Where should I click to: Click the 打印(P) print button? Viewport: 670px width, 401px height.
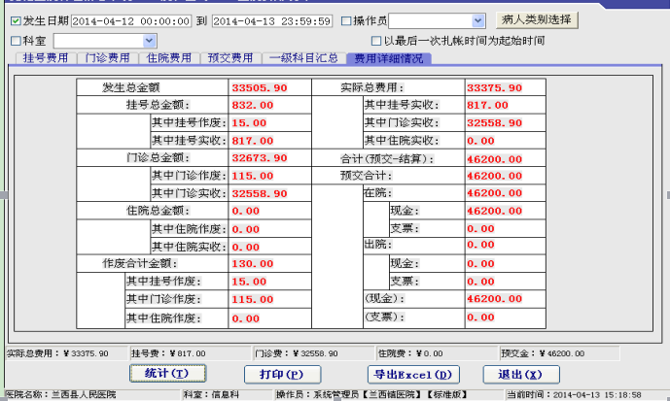pyautogui.click(x=282, y=374)
